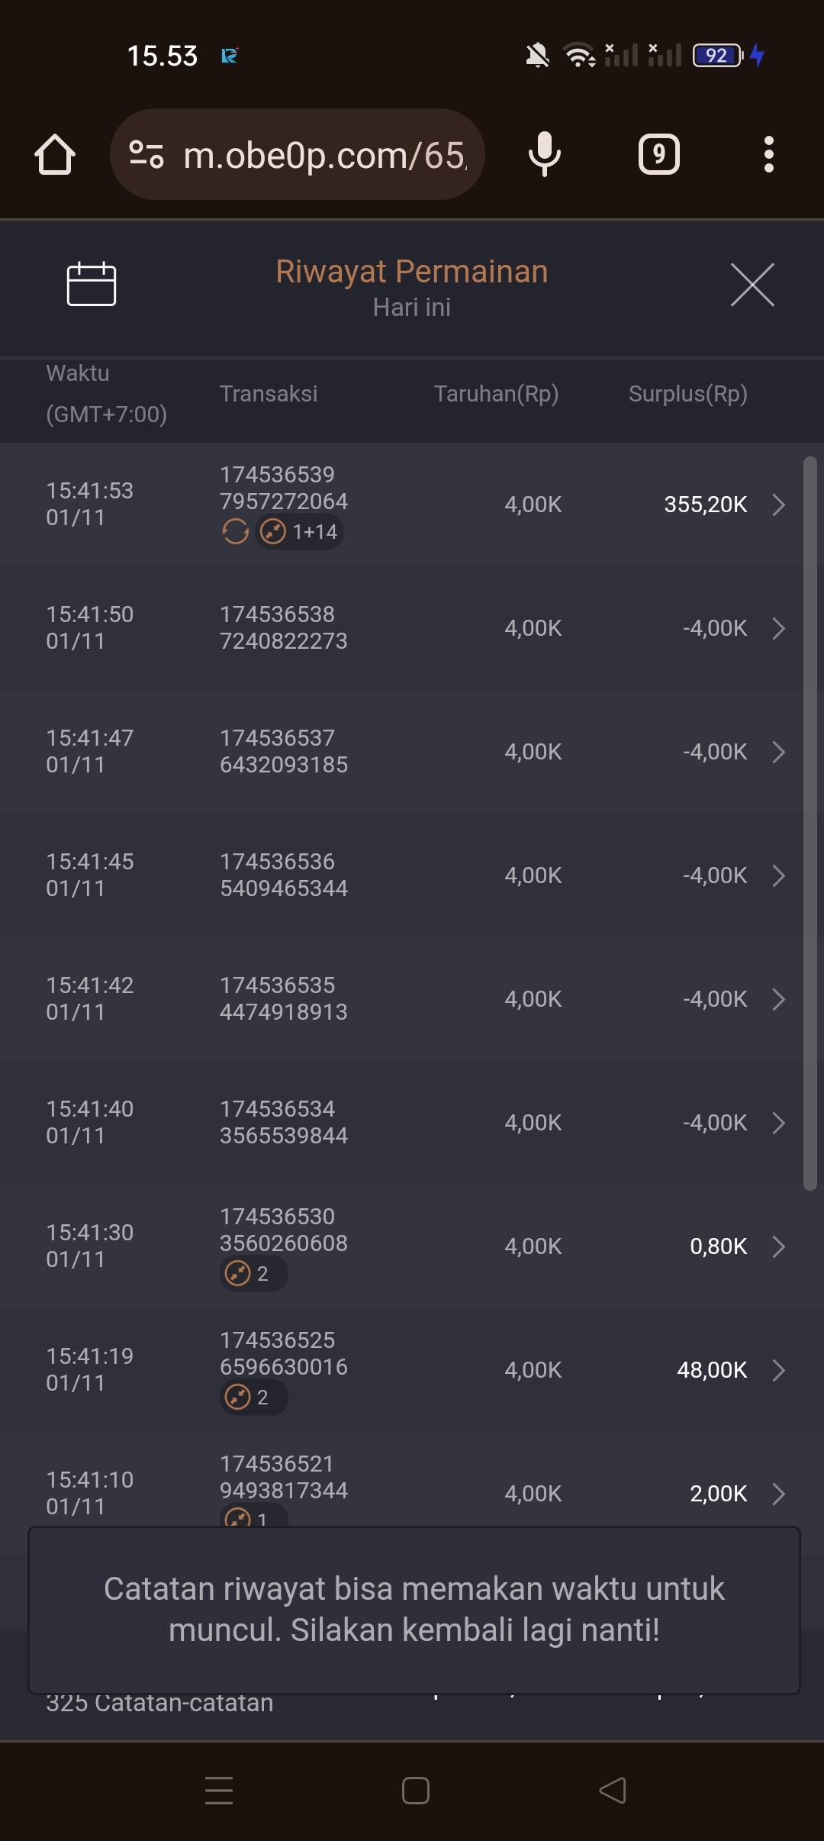Expand the 15:41:30 row with 0,80K surplus
Image resolution: width=824 pixels, height=1841 pixels.
point(778,1246)
